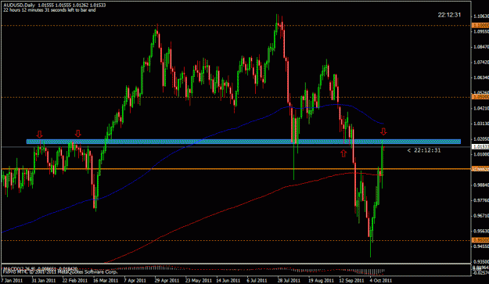Viewport: 489px width, 284px height.
Task: Select the red down arrow above the latest candle
Action: (383, 131)
